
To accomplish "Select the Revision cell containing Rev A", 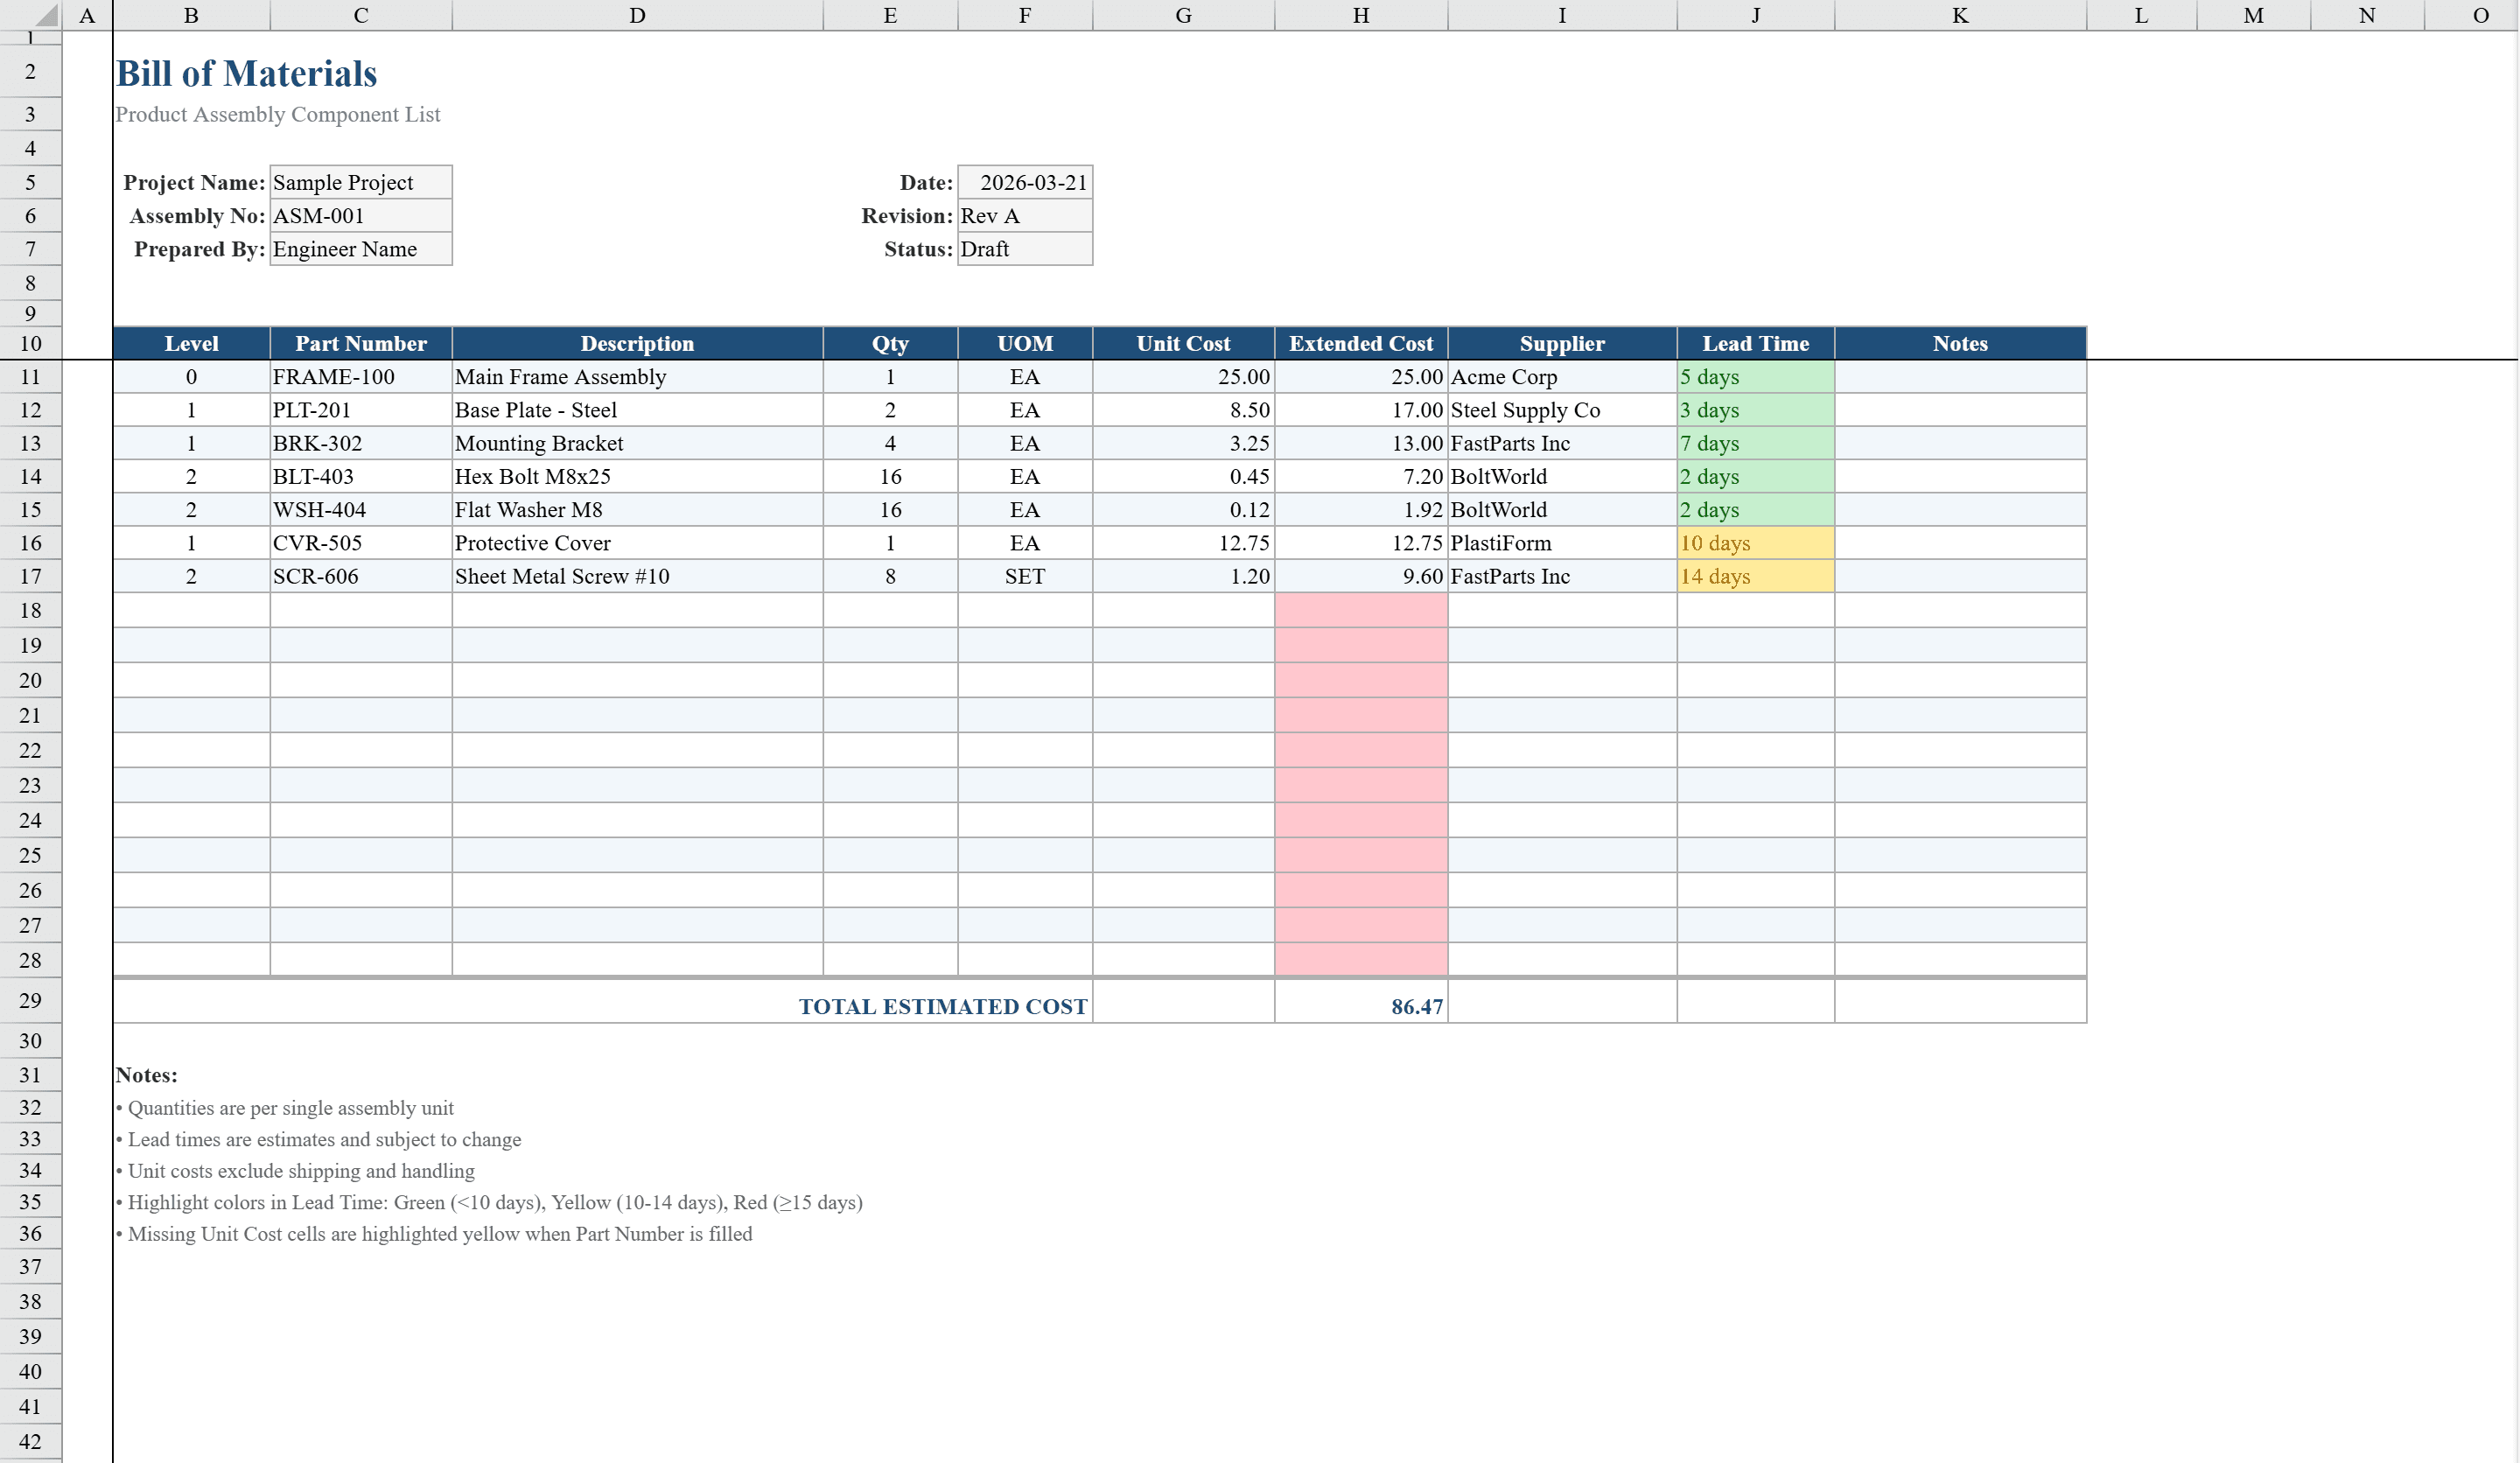I will point(1024,215).
